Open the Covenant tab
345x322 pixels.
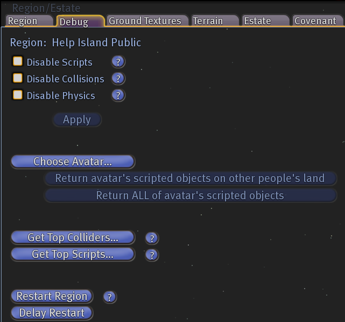click(x=318, y=21)
